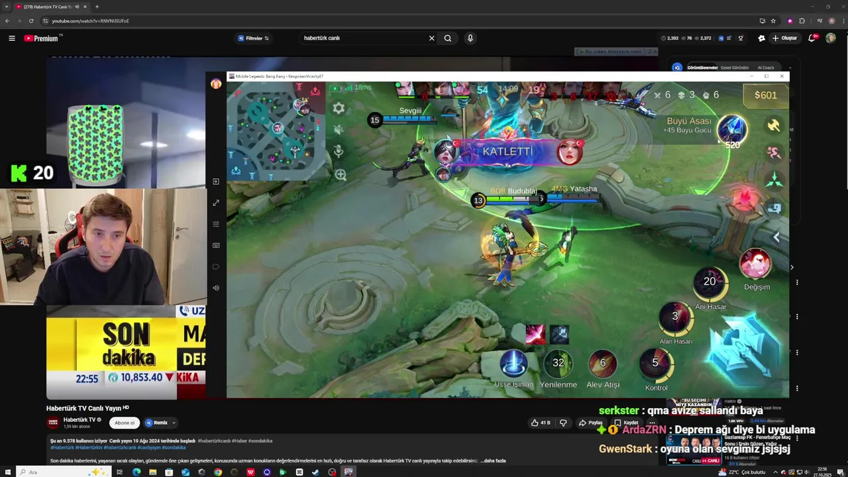Viewport: 848px width, 477px height.
Task: Mute the in-game speaker toggle
Action: 339,129
